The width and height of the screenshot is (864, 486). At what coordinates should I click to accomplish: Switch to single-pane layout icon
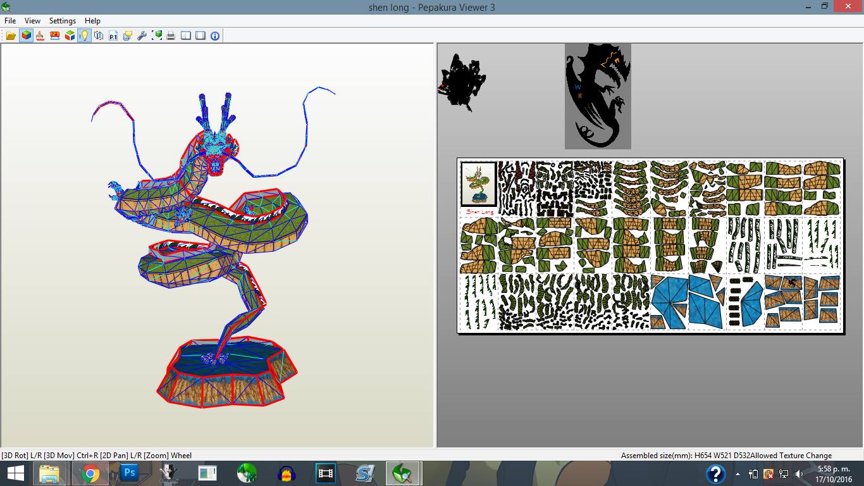[201, 35]
